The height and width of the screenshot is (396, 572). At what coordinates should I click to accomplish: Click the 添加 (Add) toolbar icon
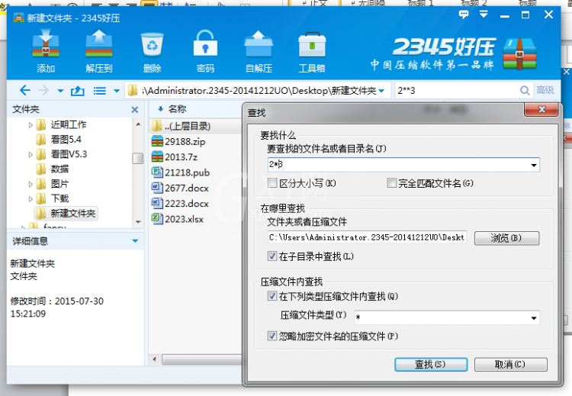46,50
